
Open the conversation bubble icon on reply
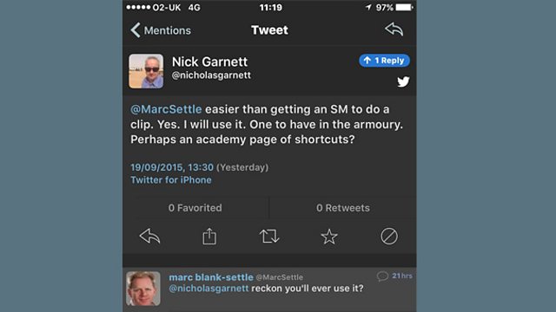pyautogui.click(x=382, y=276)
